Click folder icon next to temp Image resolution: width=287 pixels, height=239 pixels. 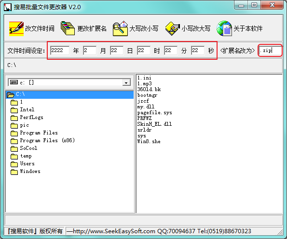point(14,157)
